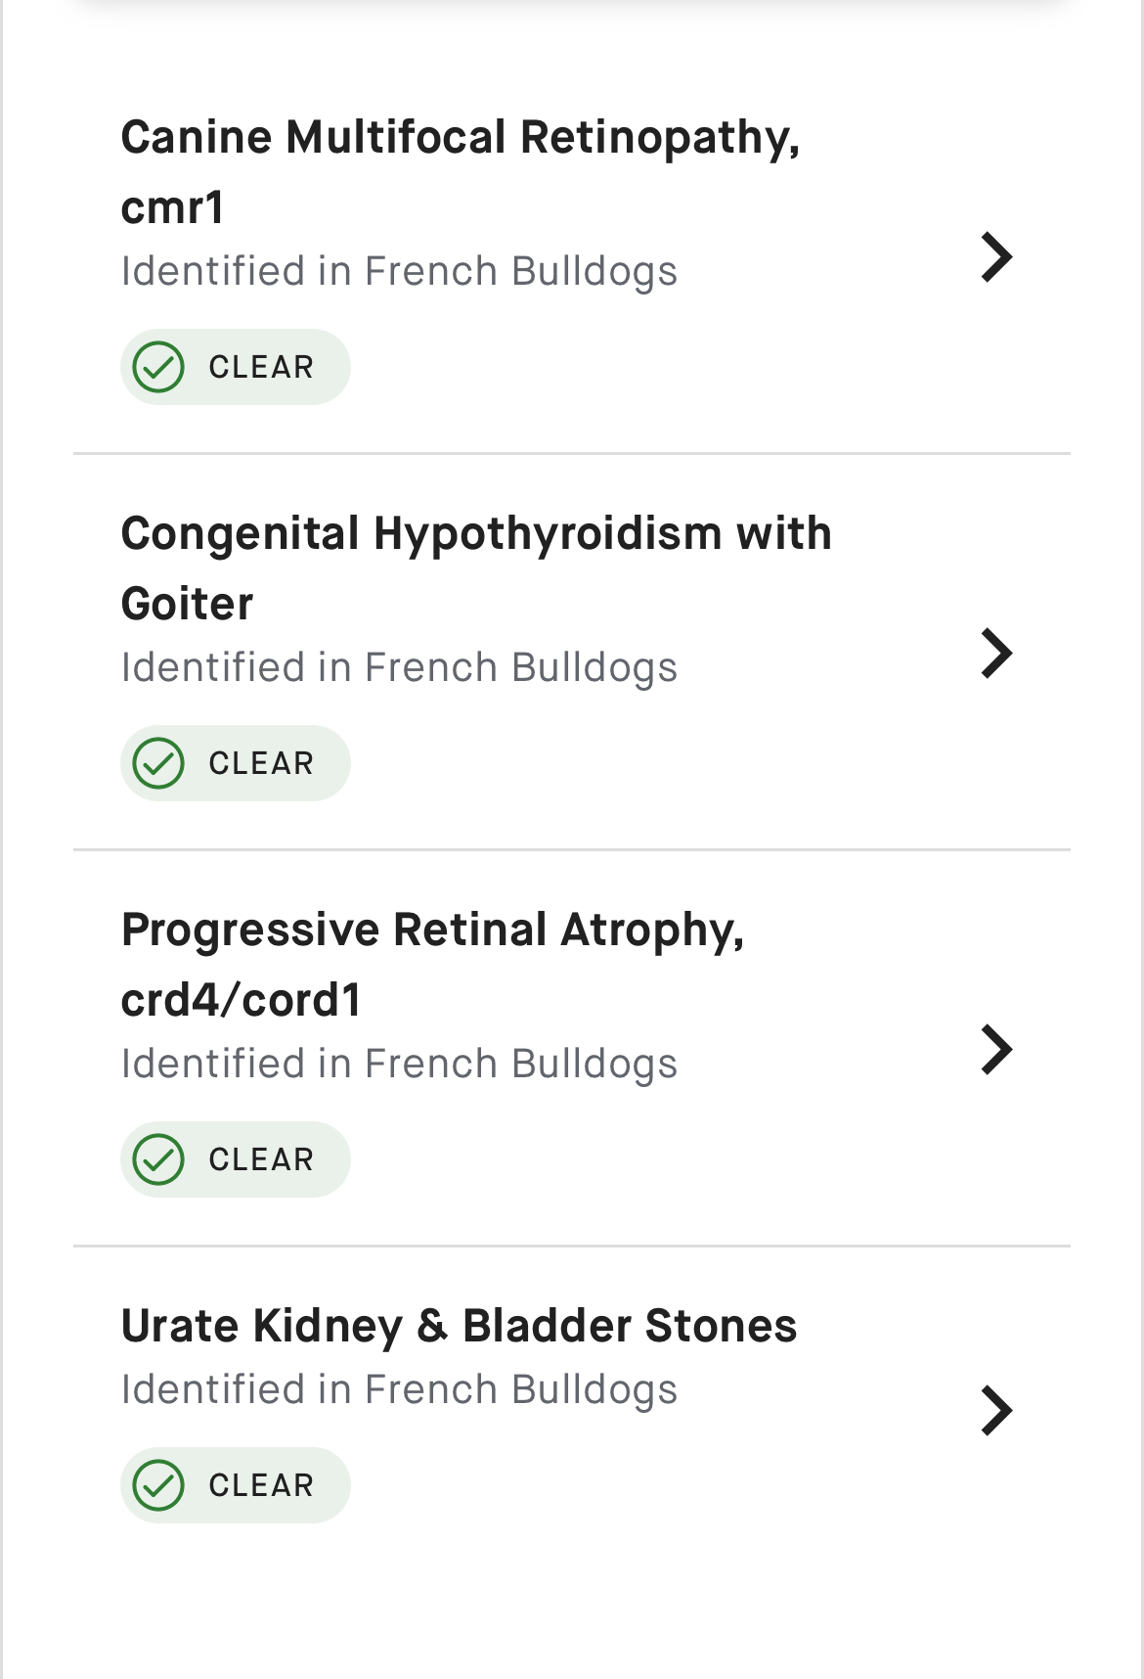Image resolution: width=1144 pixels, height=1679 pixels.
Task: Select CLEAR badge for Progressive Retinal Atrophy
Action: pos(236,1159)
